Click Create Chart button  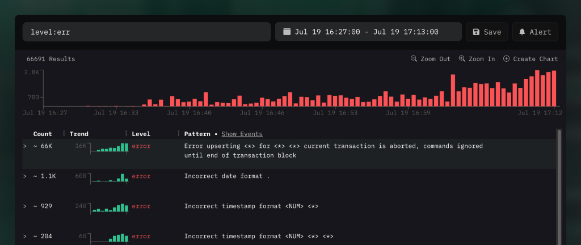(531, 59)
